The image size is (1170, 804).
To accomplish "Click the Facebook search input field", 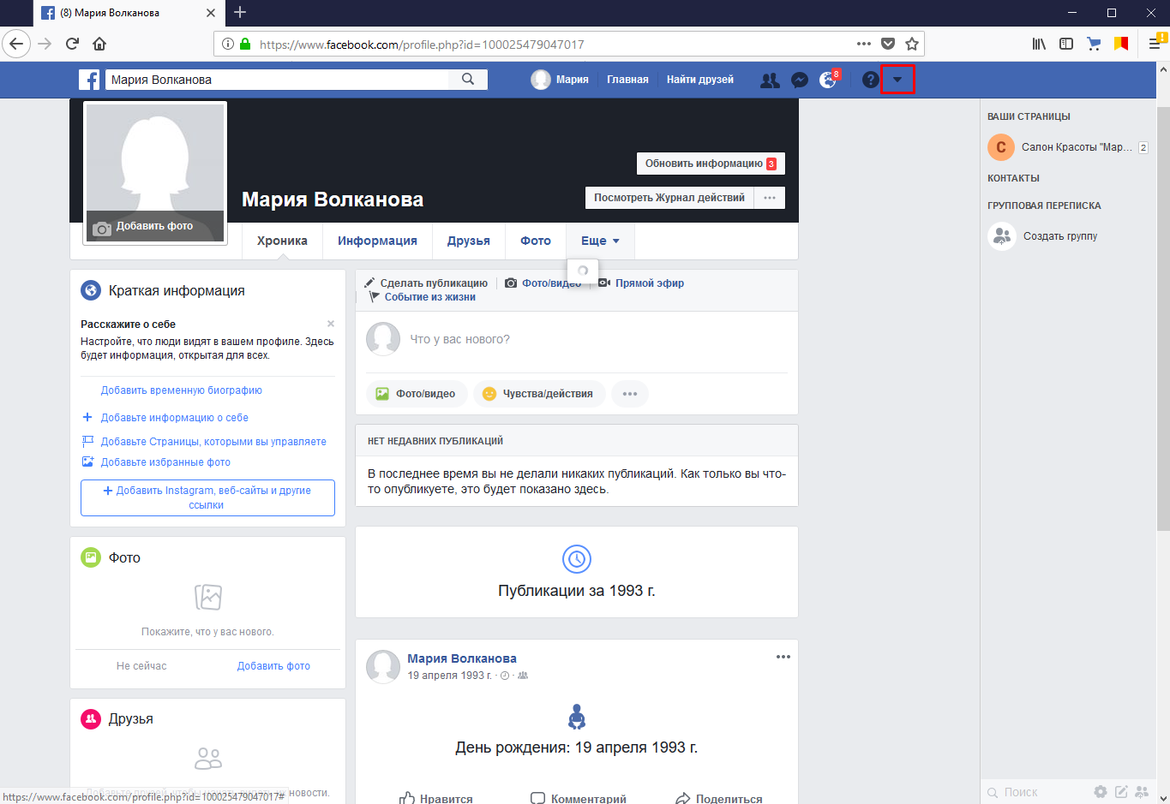I will 279,80.
